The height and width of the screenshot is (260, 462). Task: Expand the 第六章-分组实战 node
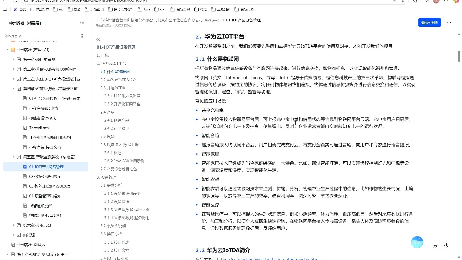14,225
